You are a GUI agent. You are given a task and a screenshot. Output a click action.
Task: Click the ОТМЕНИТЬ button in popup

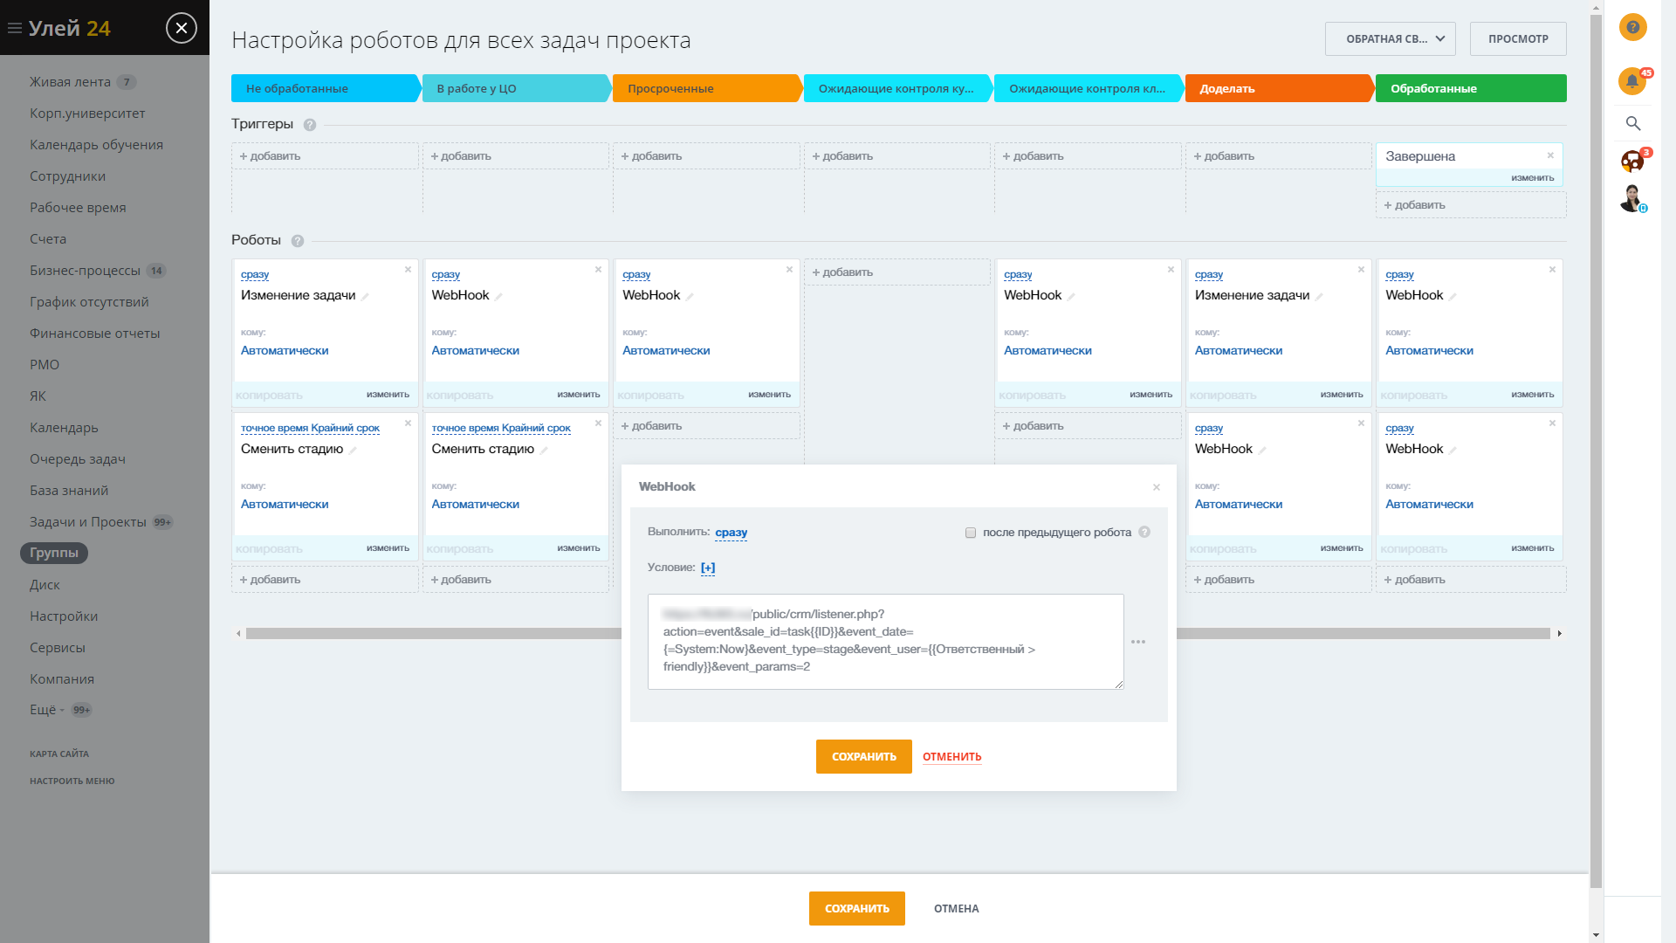click(x=951, y=756)
